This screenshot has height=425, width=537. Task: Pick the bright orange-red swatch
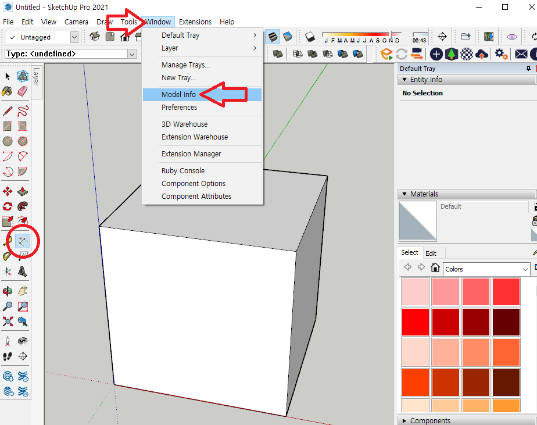pos(416,383)
